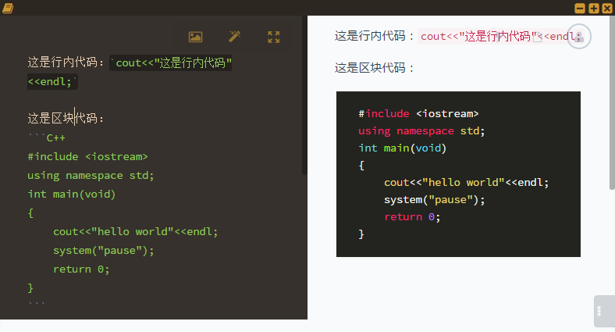Click the closing brace '}' in the editor
Viewport: 615px width, 332px height.
point(30,288)
